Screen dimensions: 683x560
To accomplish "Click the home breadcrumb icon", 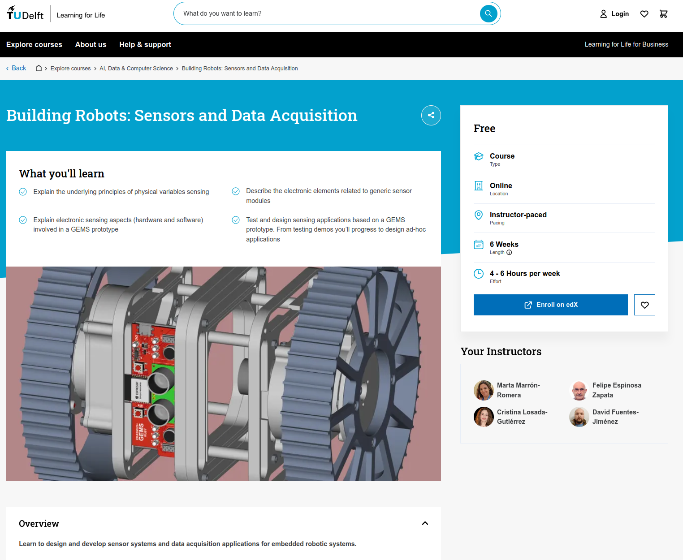I will click(39, 68).
